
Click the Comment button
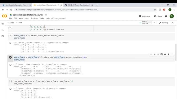[144, 16]
